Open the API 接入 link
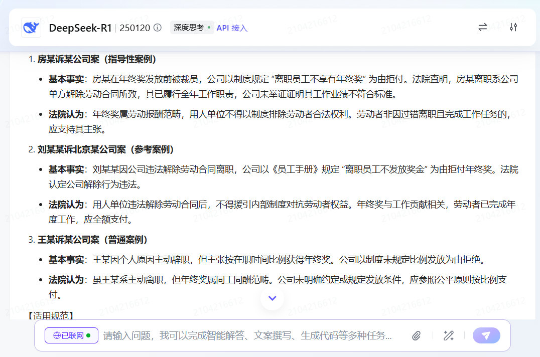 point(232,28)
